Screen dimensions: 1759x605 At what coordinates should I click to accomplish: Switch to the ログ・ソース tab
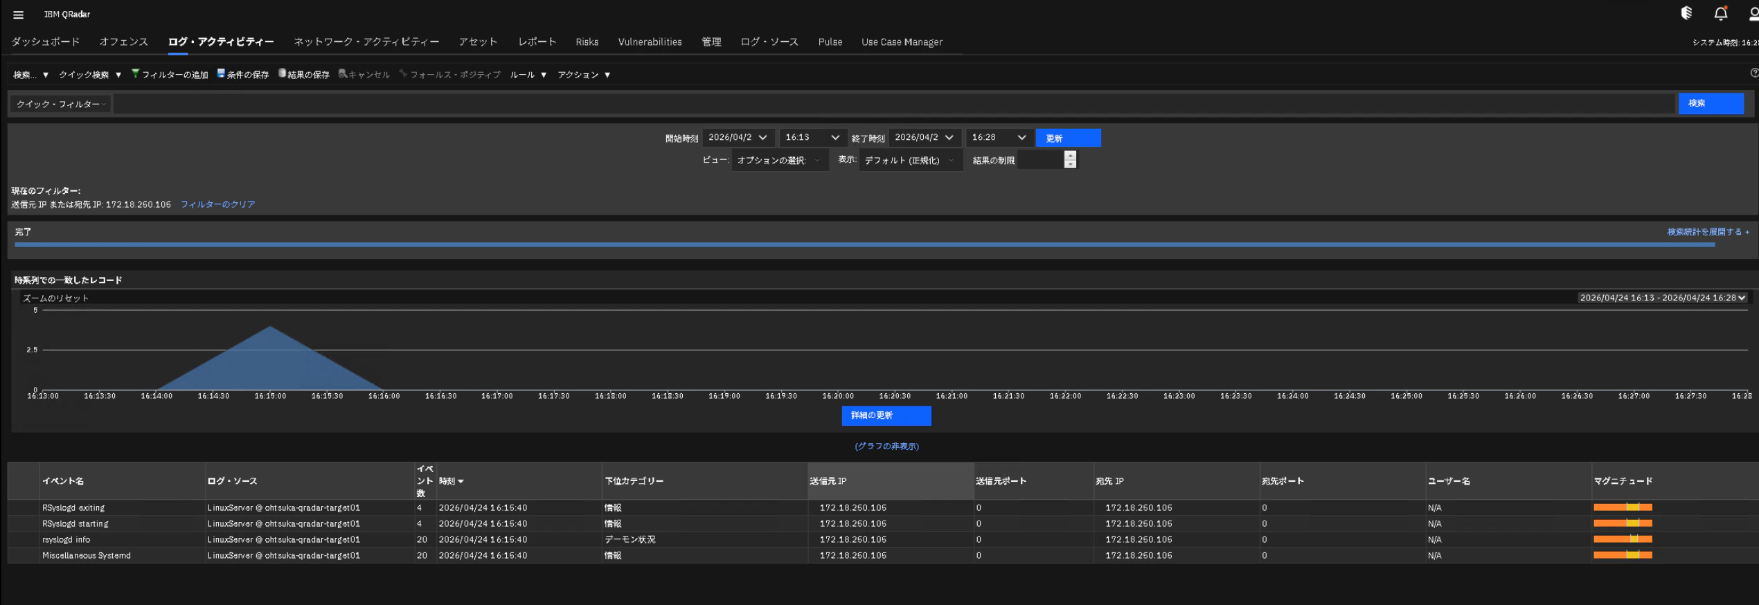tap(769, 42)
